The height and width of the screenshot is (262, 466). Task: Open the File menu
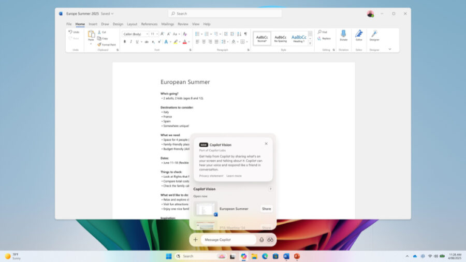point(69,24)
